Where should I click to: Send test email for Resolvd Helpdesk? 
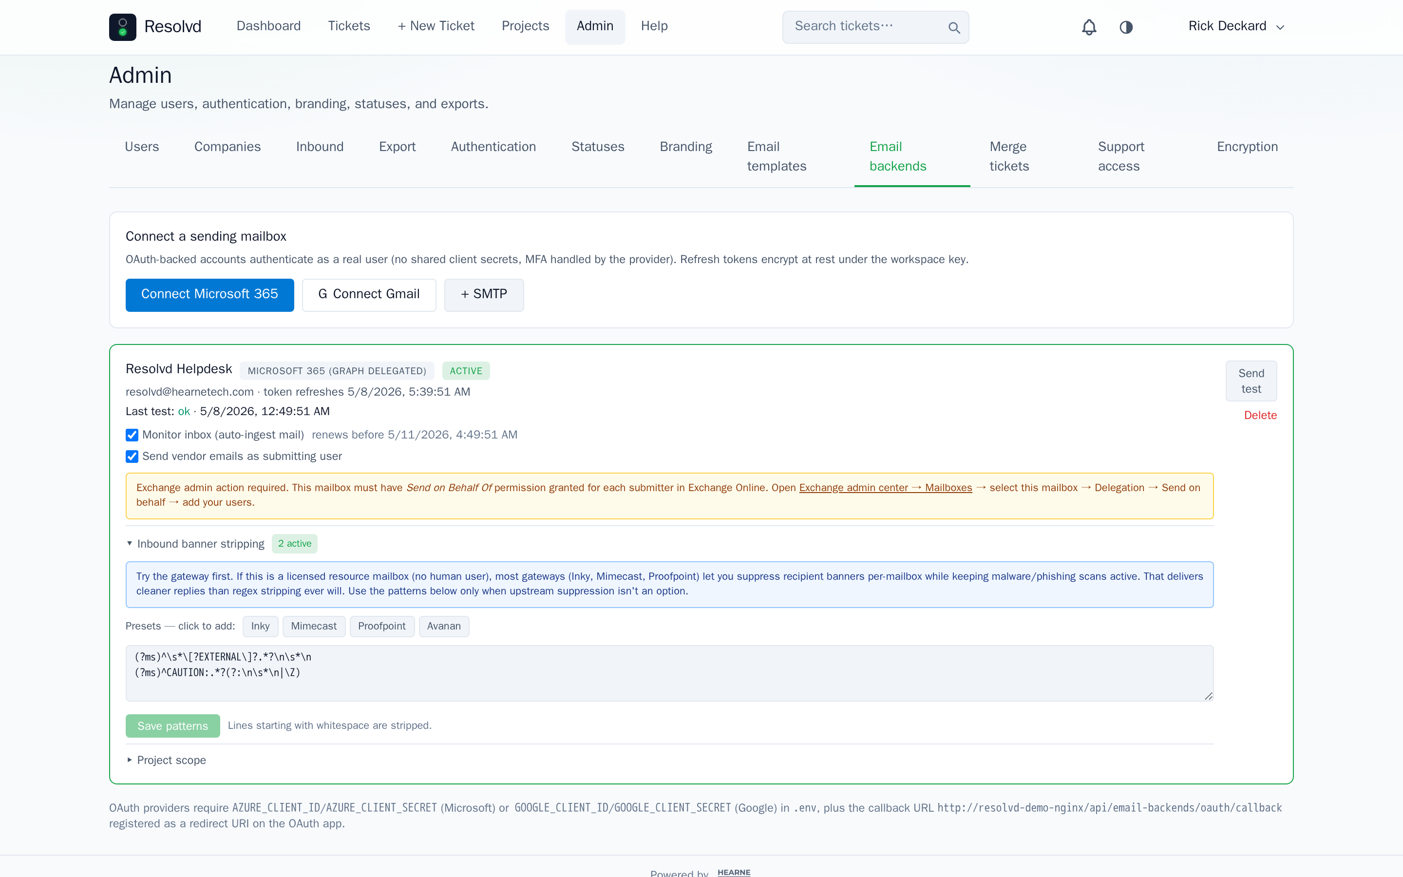point(1251,381)
